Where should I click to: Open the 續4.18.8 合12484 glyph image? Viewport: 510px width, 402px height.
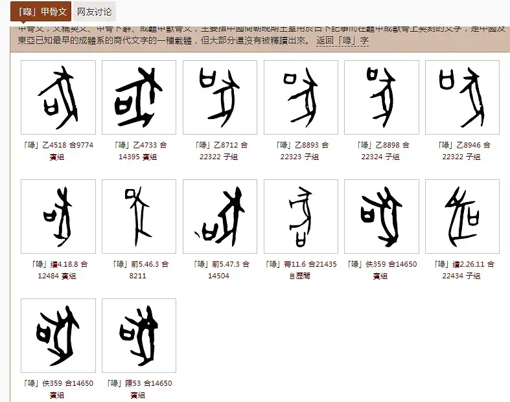pyautogui.click(x=58, y=216)
